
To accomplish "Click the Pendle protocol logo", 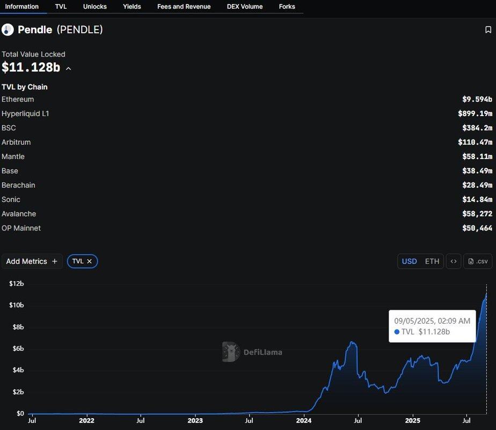I will pos(8,30).
